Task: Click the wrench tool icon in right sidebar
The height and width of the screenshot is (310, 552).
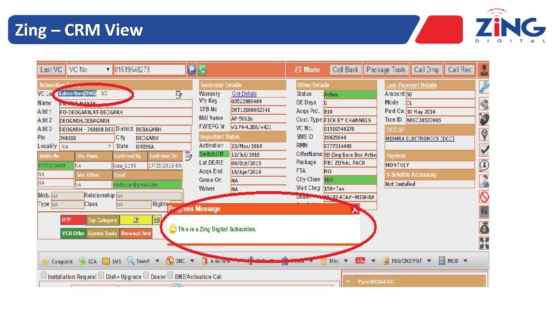Action: pyautogui.click(x=484, y=87)
